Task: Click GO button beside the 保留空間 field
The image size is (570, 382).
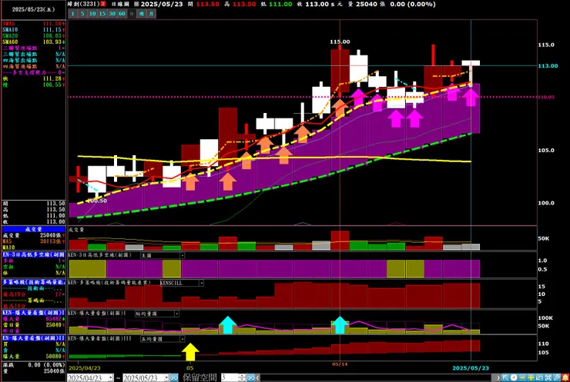Action: pyautogui.click(x=250, y=377)
